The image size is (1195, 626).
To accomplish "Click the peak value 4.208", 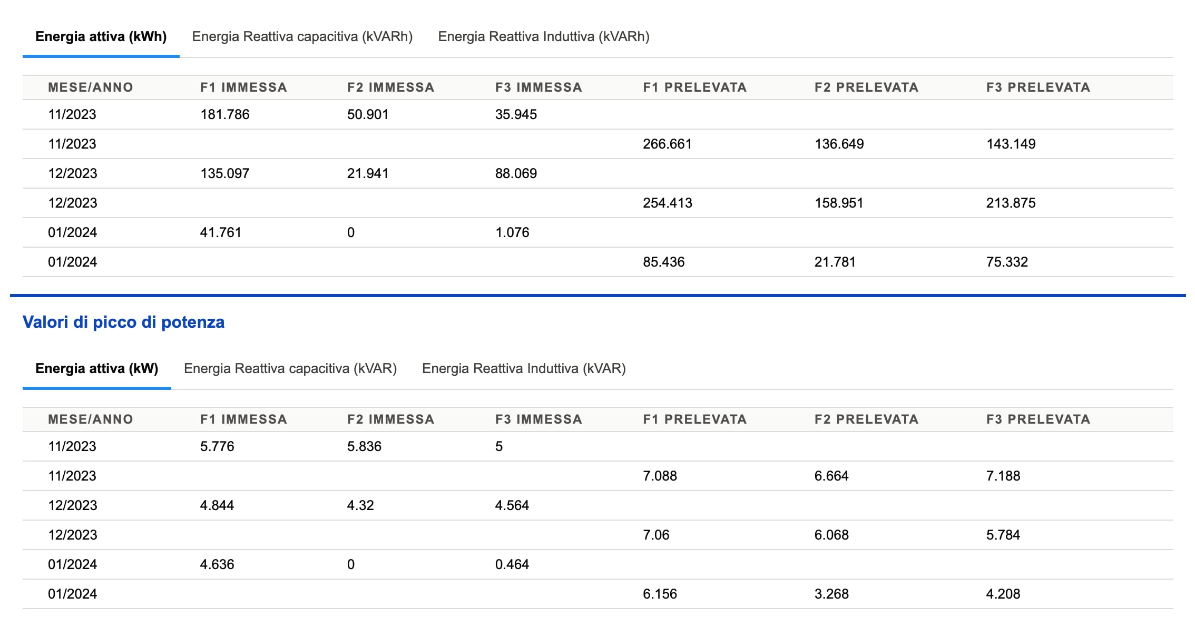I will (x=1003, y=594).
